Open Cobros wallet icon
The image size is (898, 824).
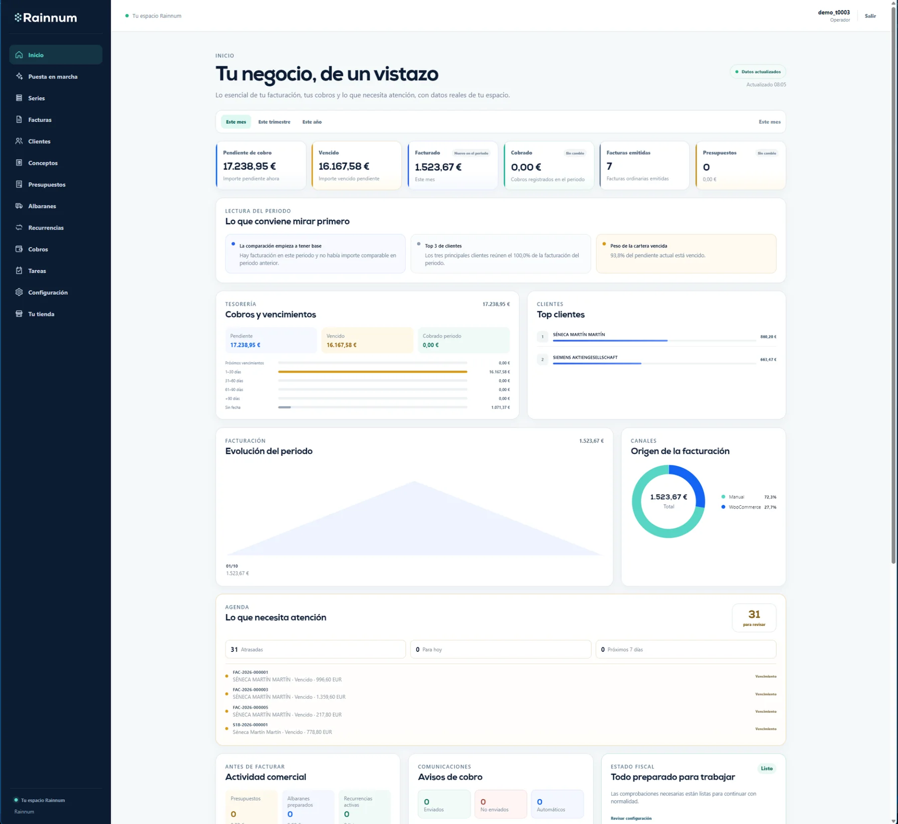click(x=19, y=249)
